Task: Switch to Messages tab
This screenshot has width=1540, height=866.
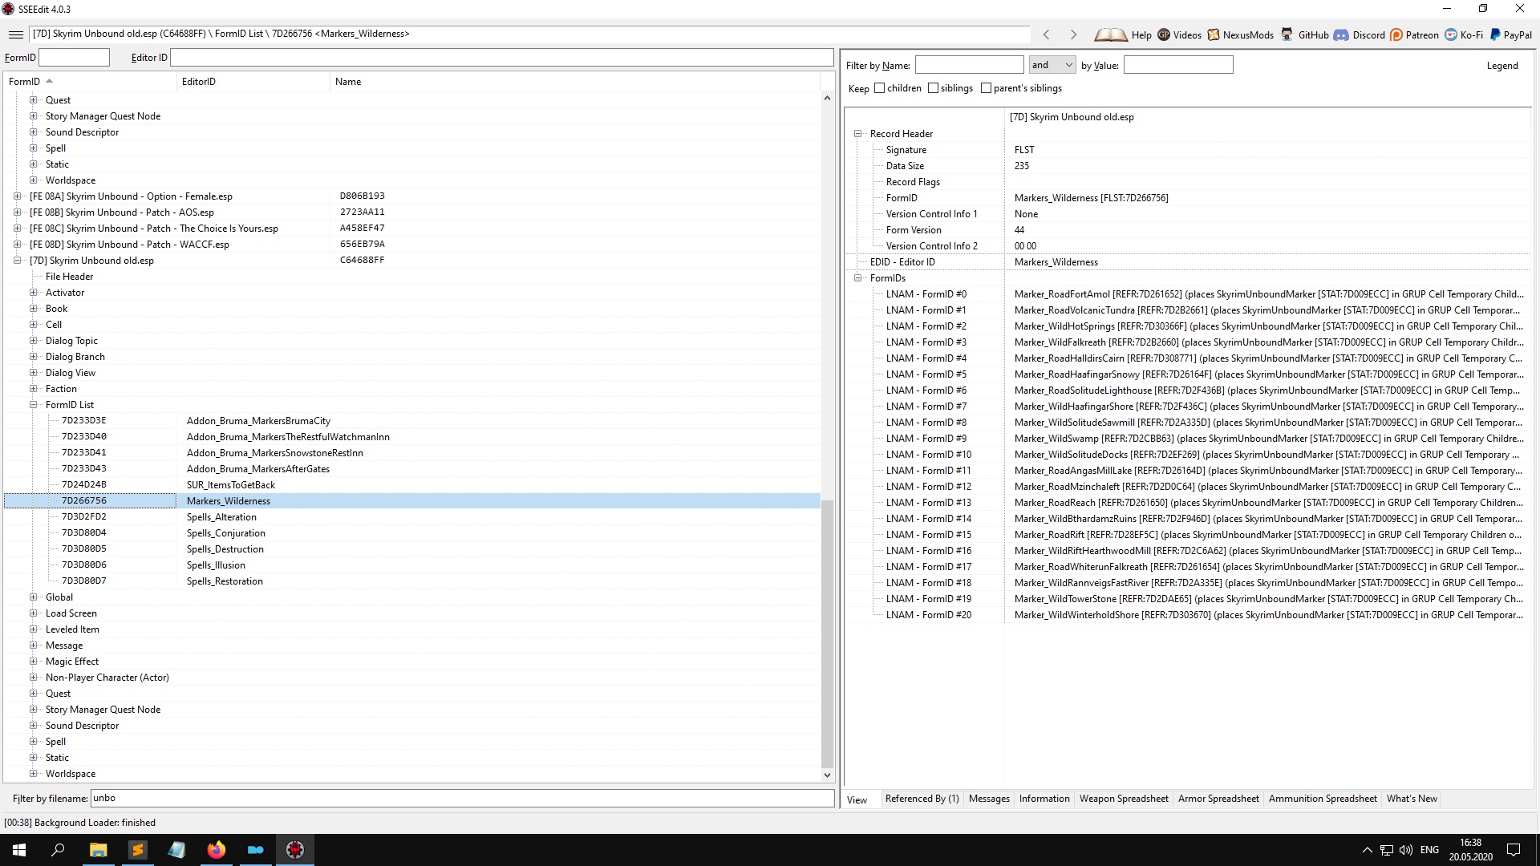Action: point(989,799)
